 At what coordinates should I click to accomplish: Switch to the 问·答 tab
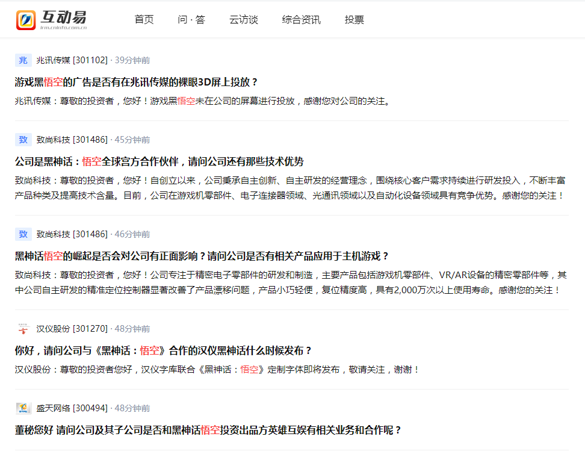[193, 19]
